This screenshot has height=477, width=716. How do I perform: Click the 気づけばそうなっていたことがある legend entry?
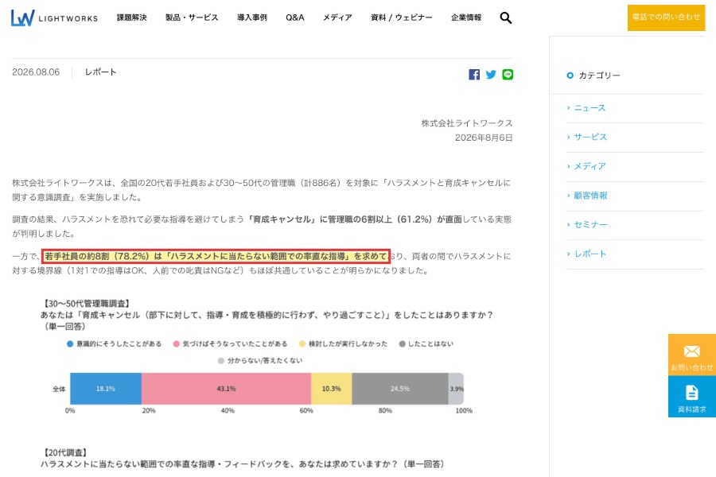(230, 343)
